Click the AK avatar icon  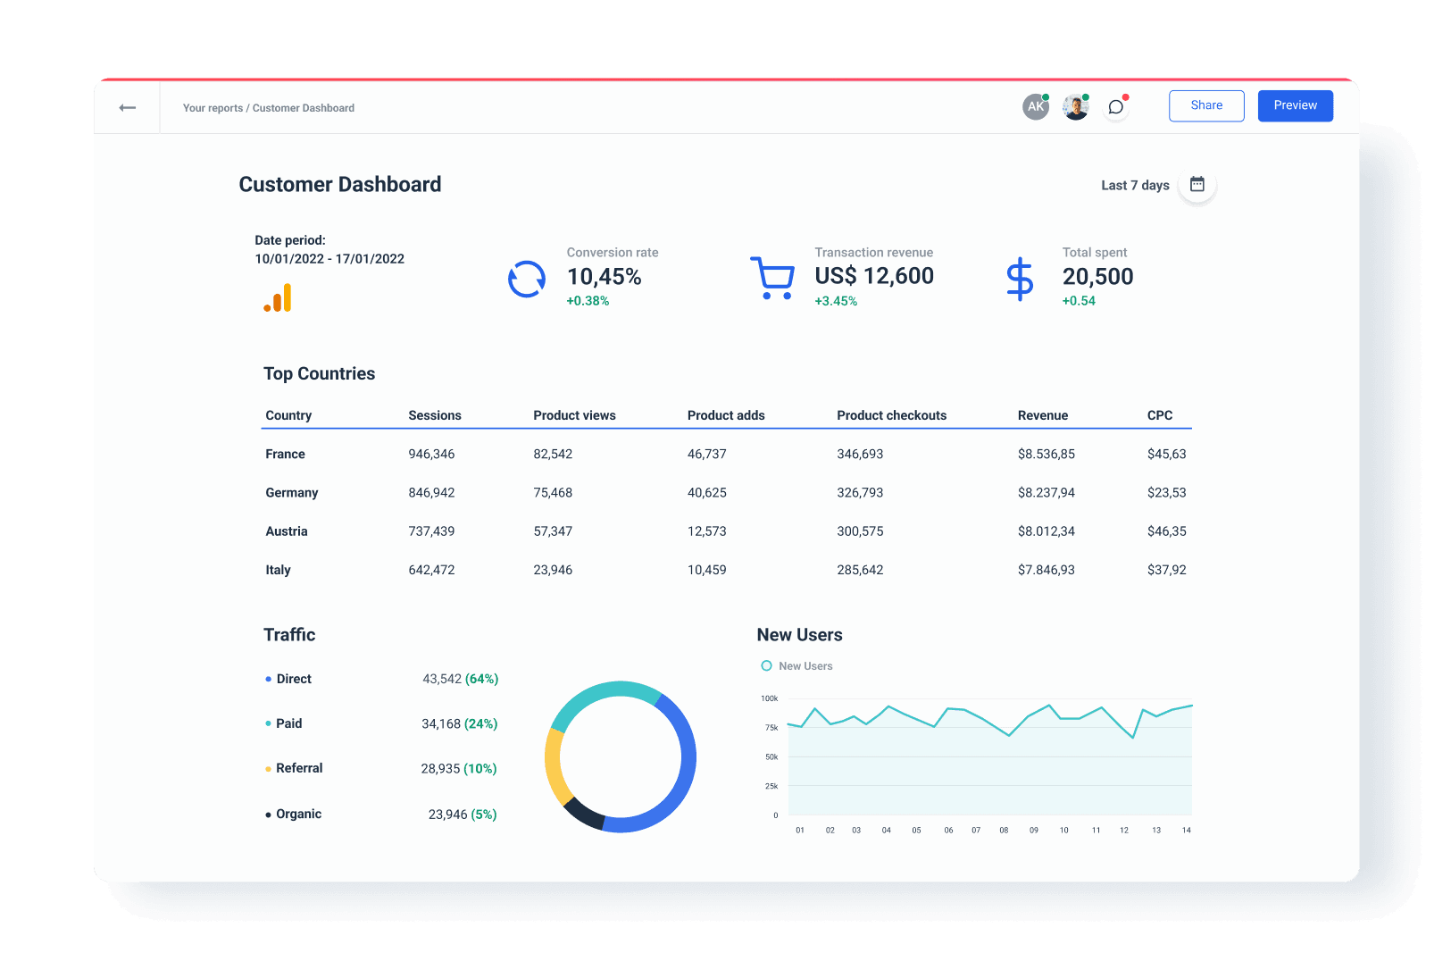click(1035, 106)
